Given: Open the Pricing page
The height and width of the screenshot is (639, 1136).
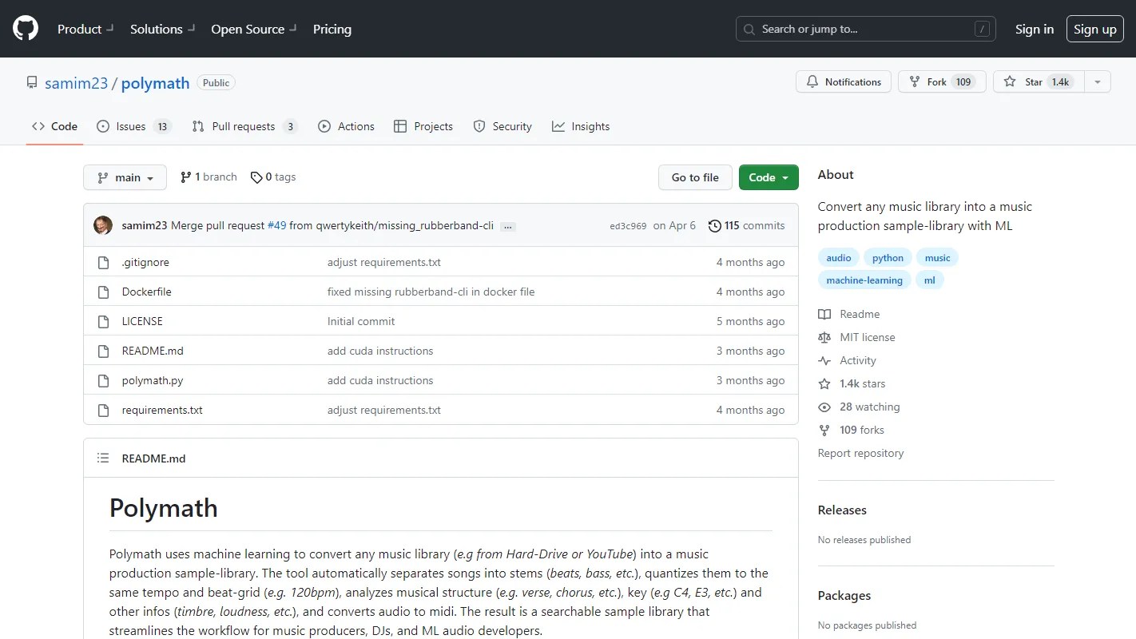Looking at the screenshot, I should (x=332, y=29).
